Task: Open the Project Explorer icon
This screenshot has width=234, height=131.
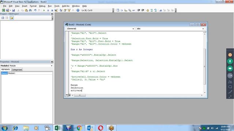Action: [61, 10]
